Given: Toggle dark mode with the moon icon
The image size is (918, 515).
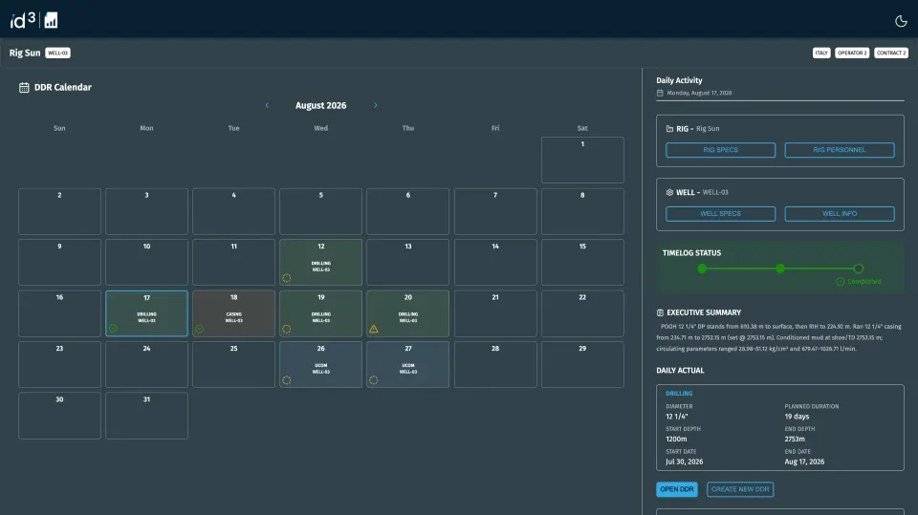Looking at the screenshot, I should coord(901,21).
